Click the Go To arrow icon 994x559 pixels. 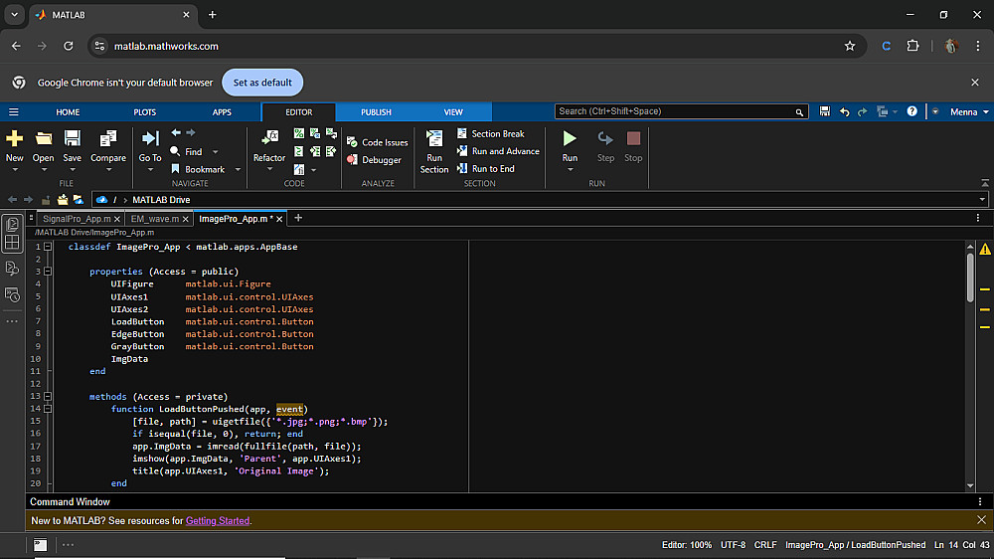point(150,138)
